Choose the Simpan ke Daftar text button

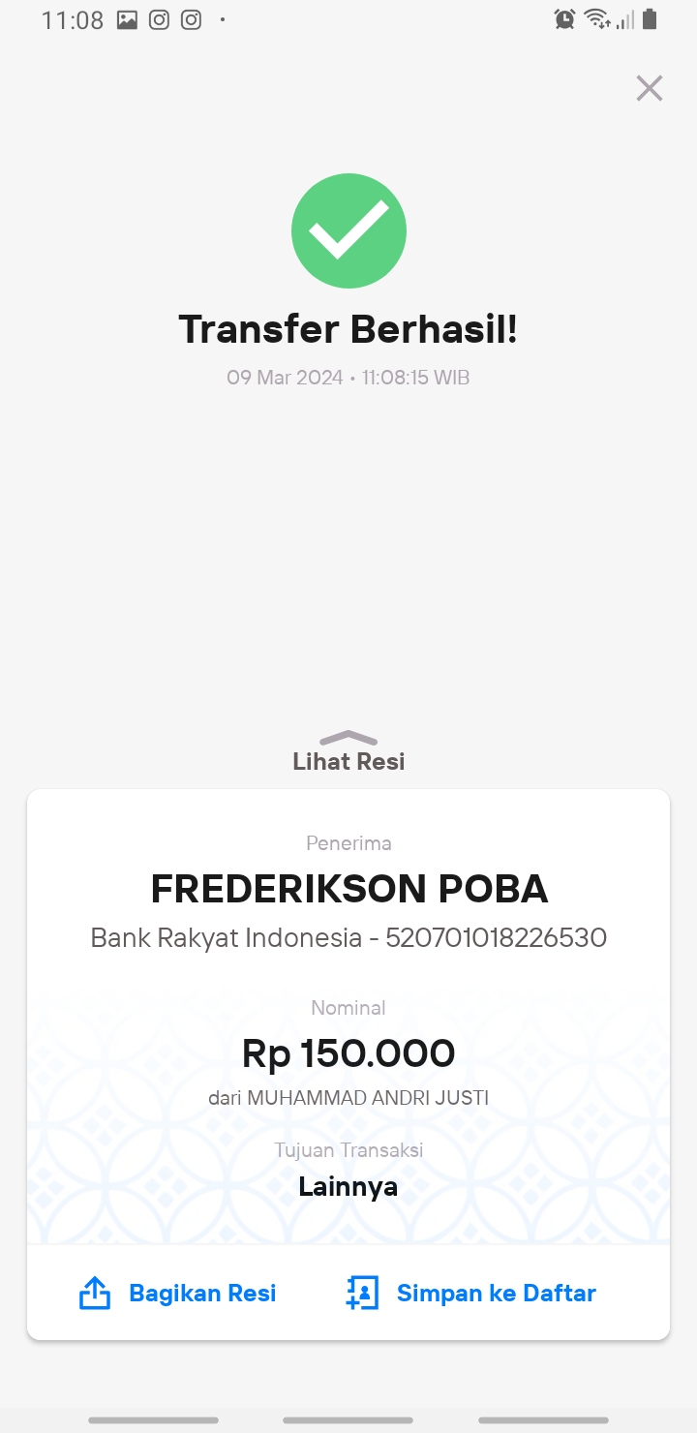click(x=497, y=1294)
